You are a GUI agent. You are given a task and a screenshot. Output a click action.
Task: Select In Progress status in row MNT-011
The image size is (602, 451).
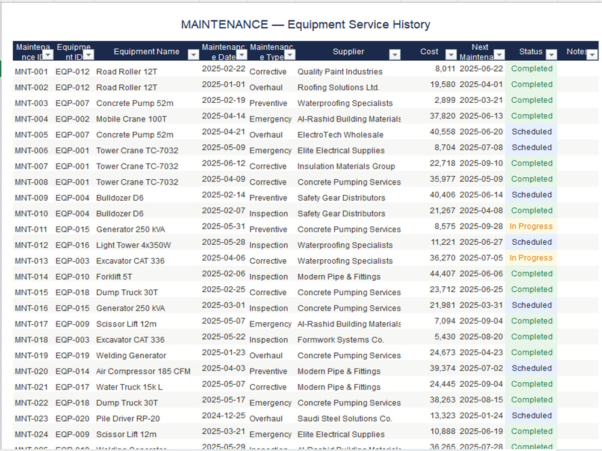tap(531, 226)
